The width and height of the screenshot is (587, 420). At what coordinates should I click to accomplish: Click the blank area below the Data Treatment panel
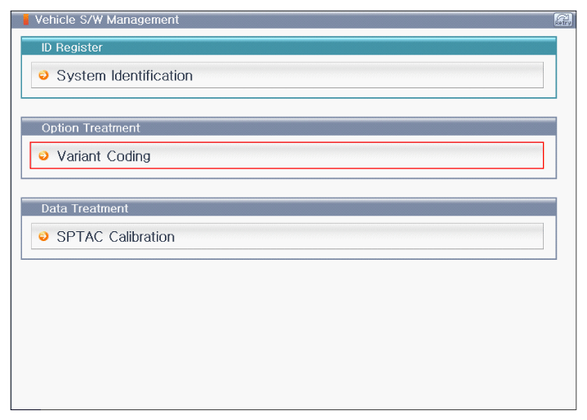(293, 333)
